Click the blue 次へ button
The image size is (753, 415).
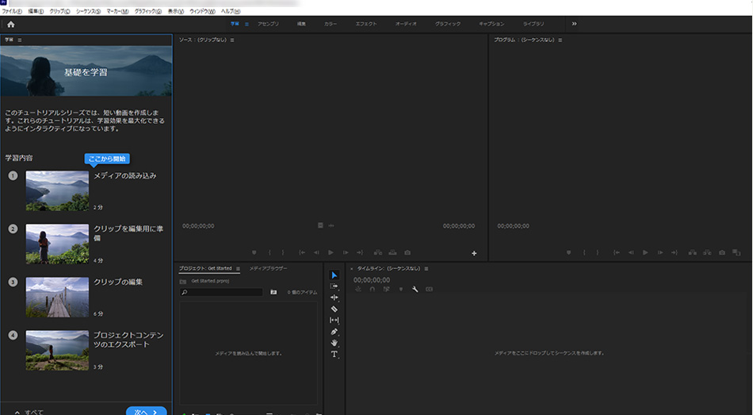146,412
